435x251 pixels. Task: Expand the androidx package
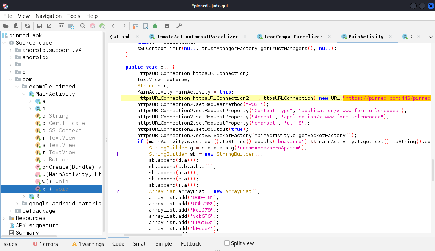point(11,57)
